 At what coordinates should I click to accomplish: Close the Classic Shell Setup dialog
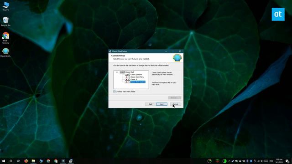tap(180, 51)
